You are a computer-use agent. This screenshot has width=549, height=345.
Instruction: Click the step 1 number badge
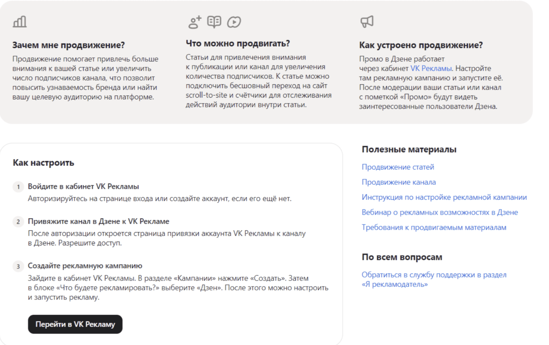[x=18, y=187]
